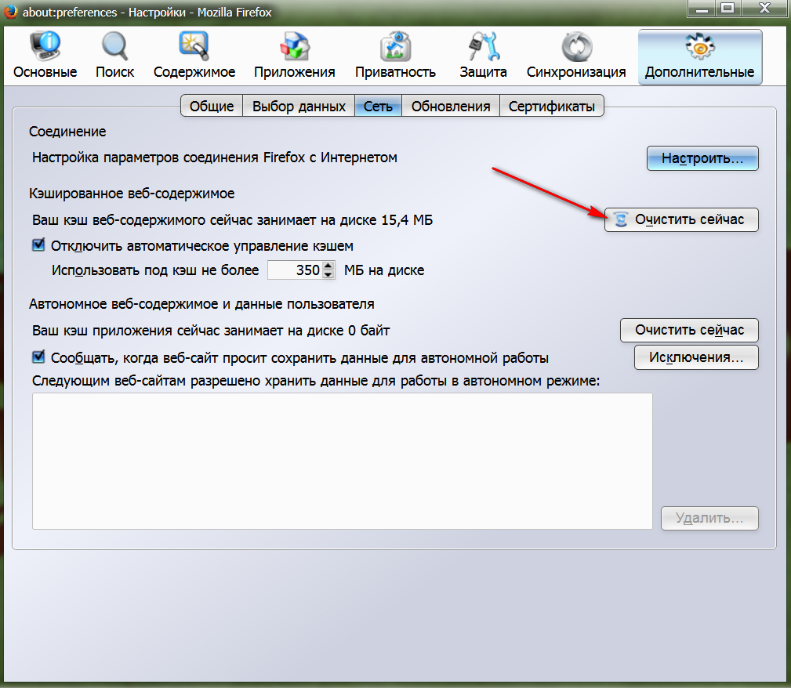Click the disabled Удалить… button
The width and height of the screenshot is (791, 688).
[709, 518]
